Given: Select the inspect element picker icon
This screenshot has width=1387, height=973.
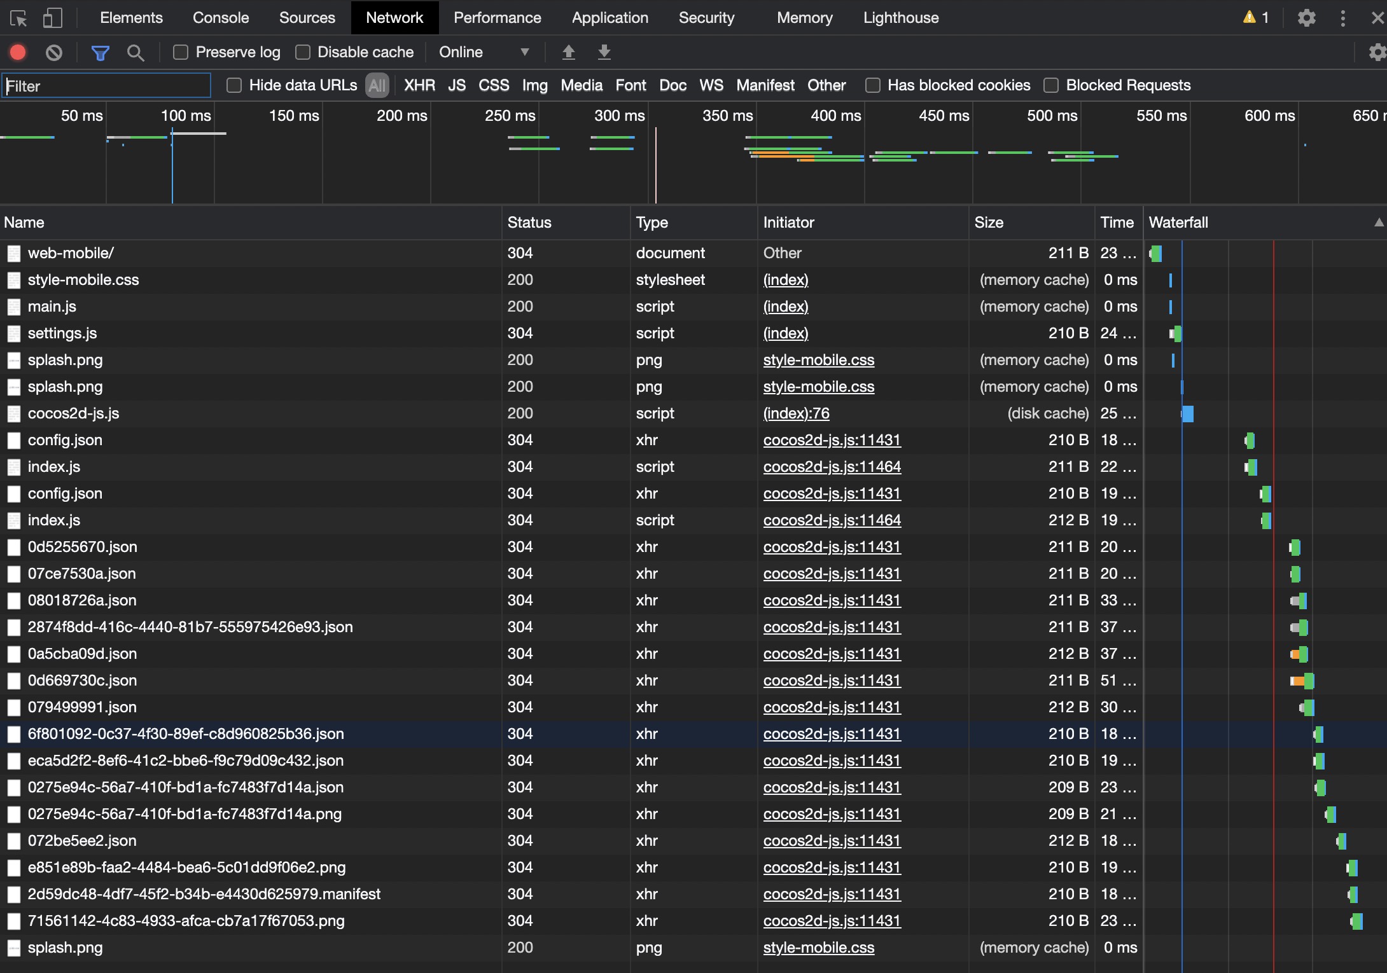Looking at the screenshot, I should pyautogui.click(x=18, y=18).
